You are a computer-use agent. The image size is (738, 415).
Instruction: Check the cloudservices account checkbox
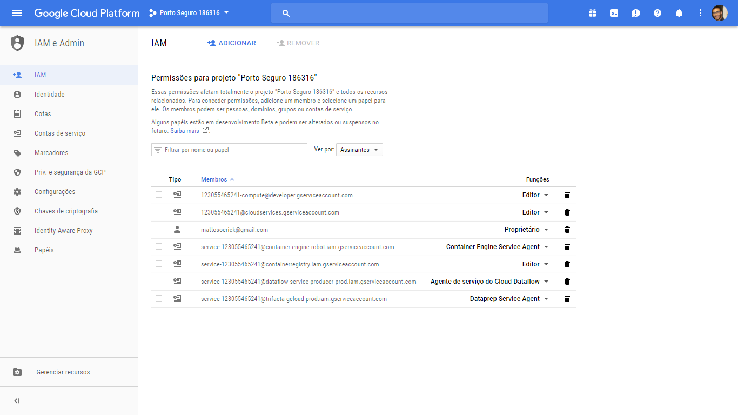(x=159, y=212)
